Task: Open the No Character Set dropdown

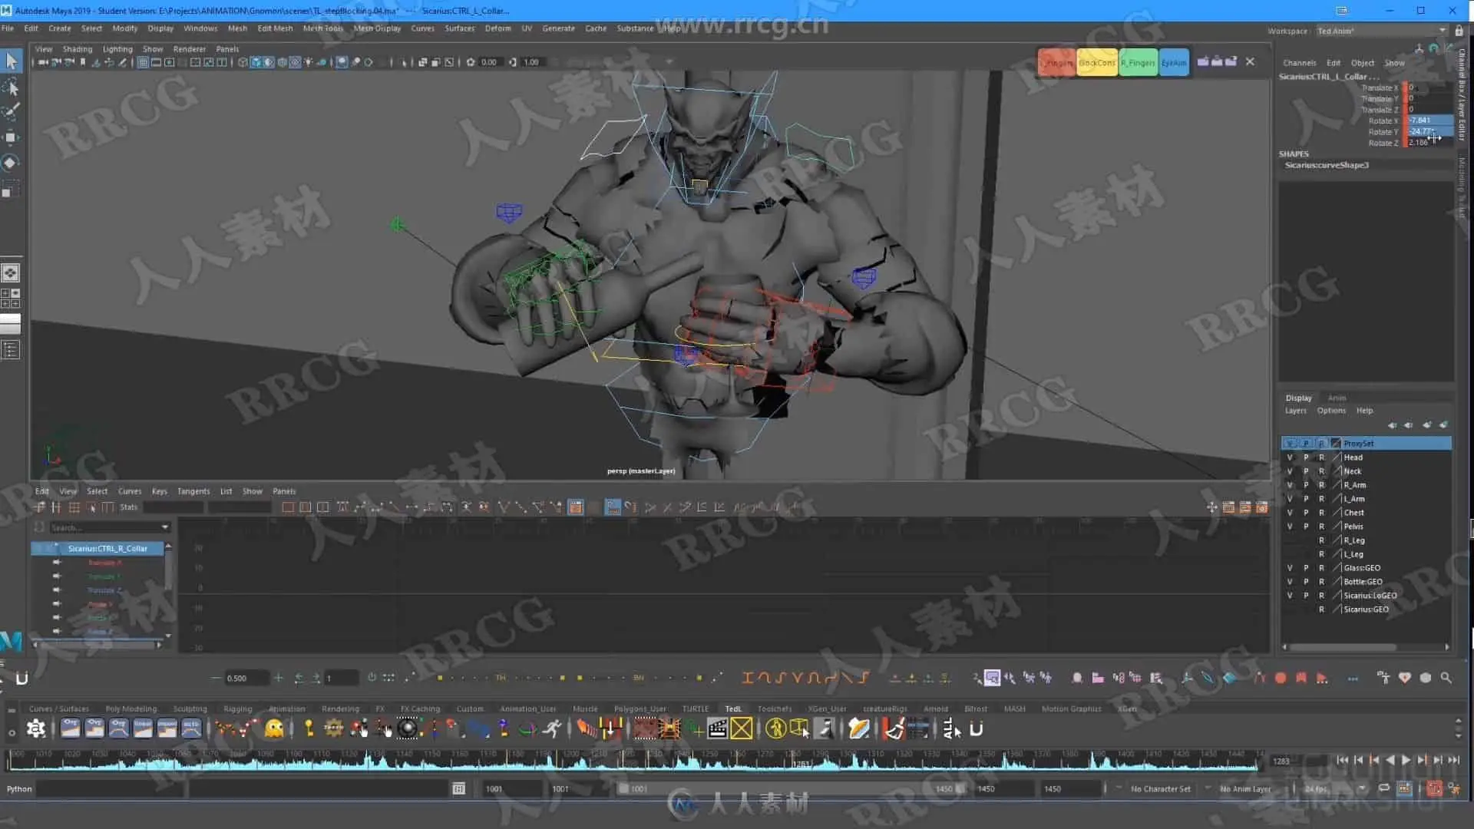Action: tap(1160, 788)
